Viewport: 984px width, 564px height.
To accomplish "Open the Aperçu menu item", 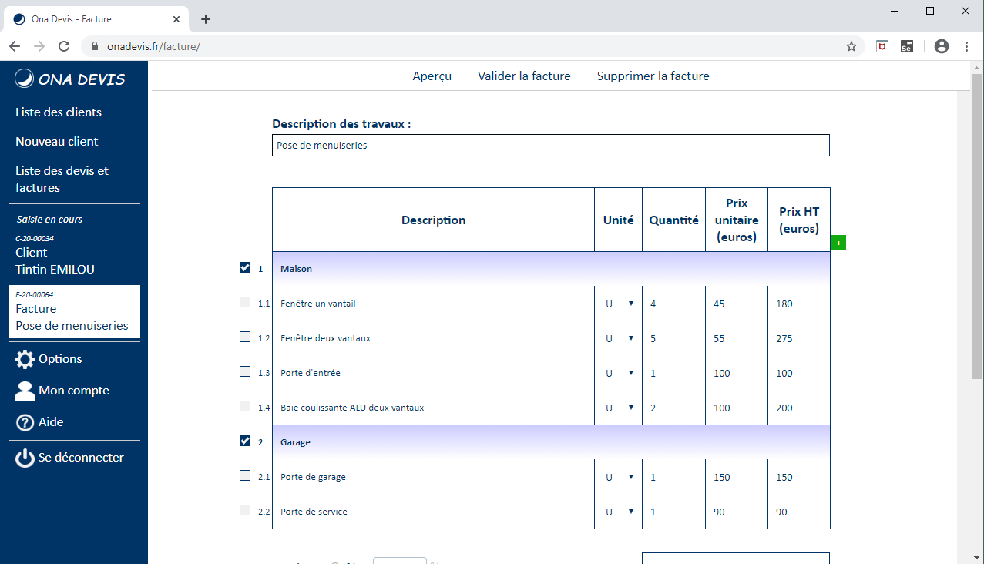I will pyautogui.click(x=432, y=76).
